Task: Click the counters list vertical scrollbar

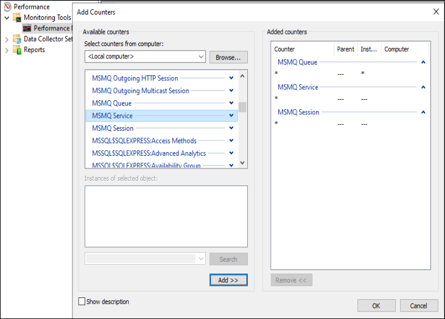Action: point(243,128)
